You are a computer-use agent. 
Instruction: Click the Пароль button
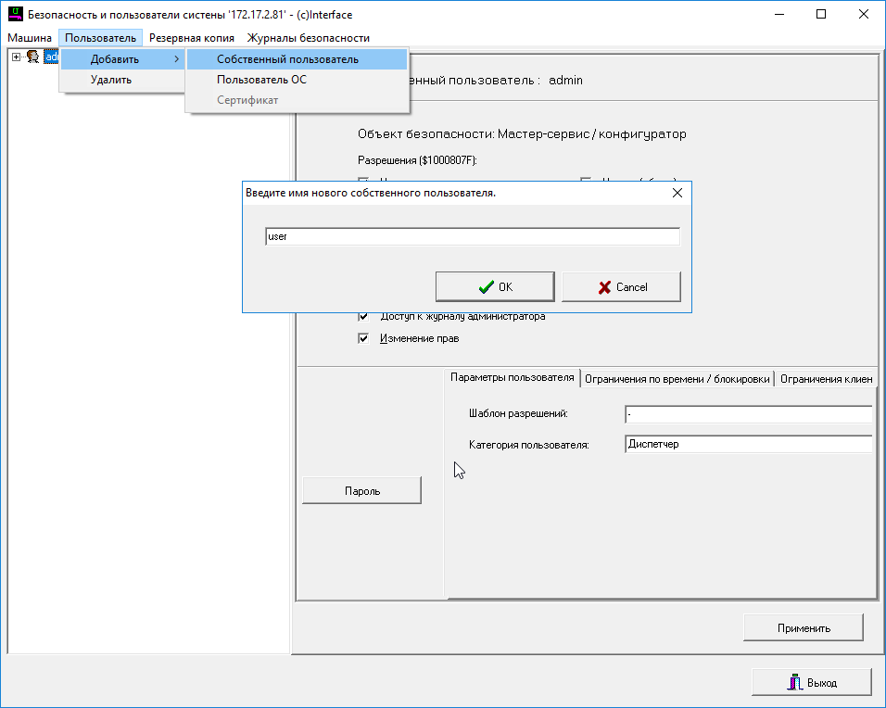coord(361,490)
